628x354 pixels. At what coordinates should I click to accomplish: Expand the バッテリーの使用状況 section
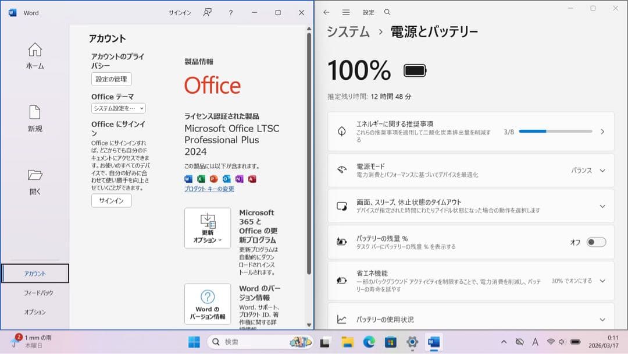coord(602,320)
